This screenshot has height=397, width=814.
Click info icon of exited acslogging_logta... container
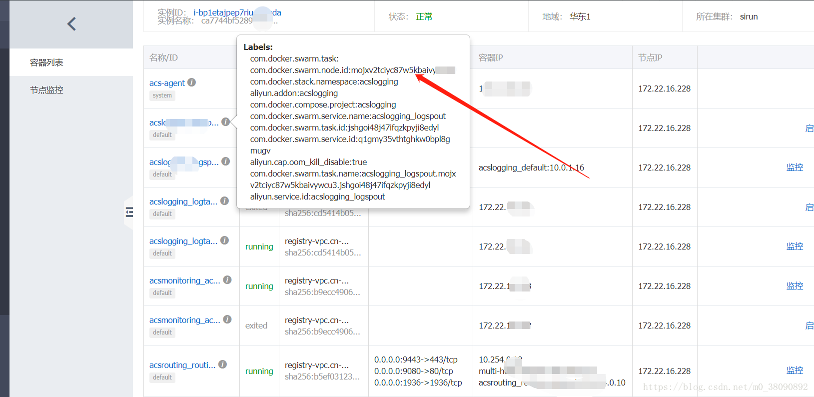225,201
